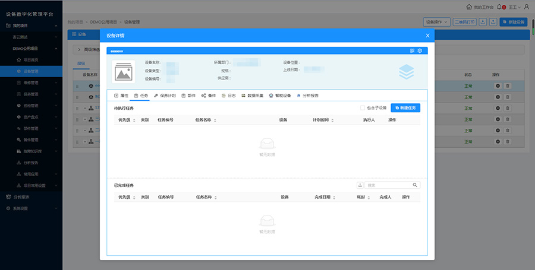
Task: Click the 我的工作台 home icon
Action: 469,7
